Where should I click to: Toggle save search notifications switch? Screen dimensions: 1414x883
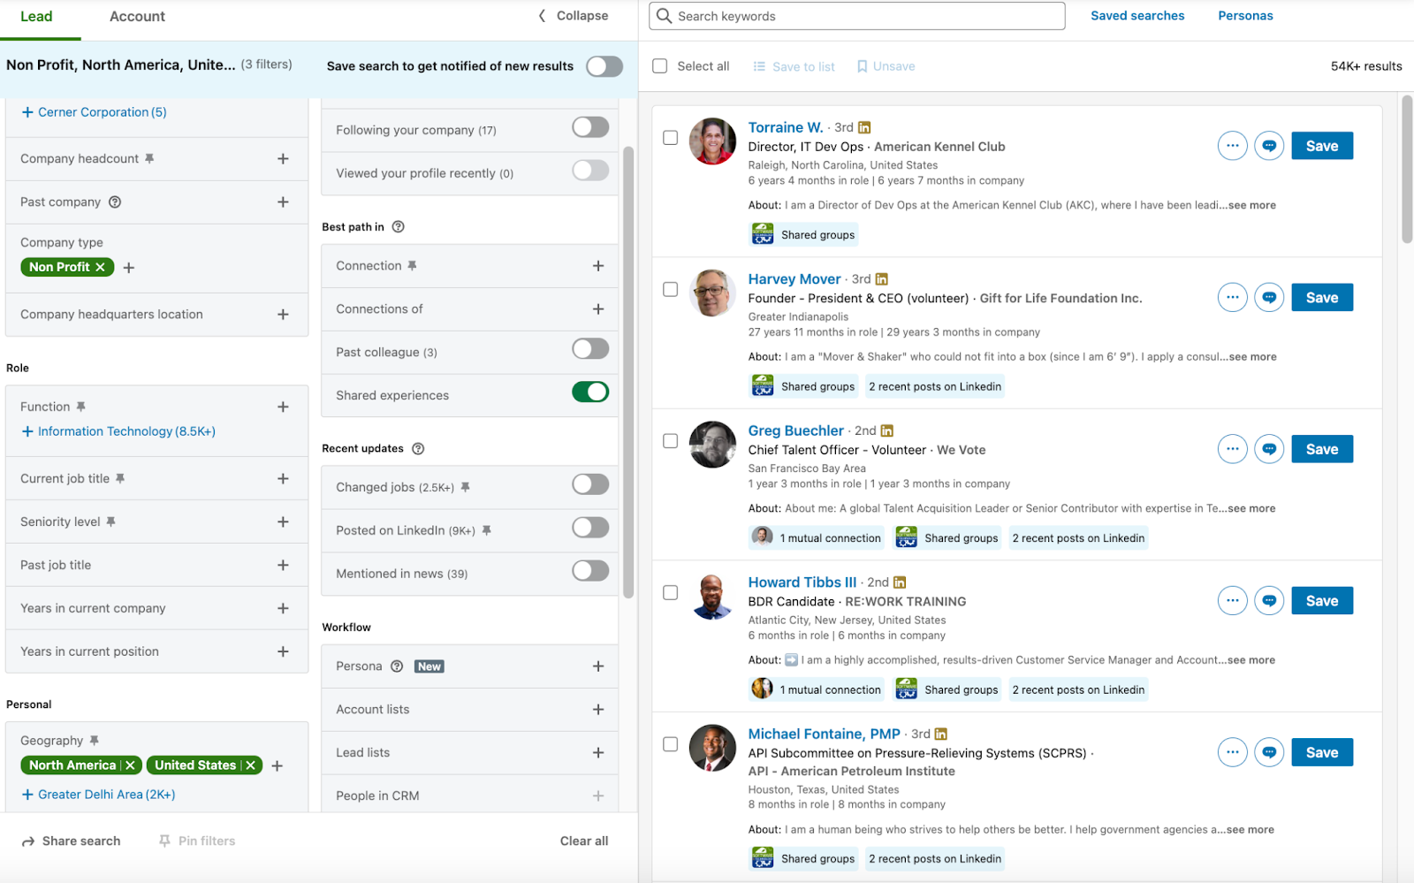[604, 66]
